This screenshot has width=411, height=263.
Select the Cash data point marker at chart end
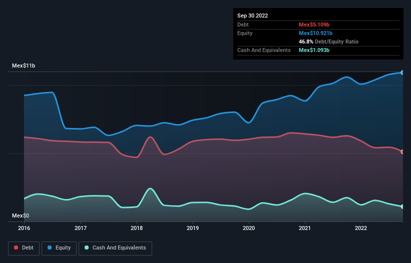click(402, 206)
